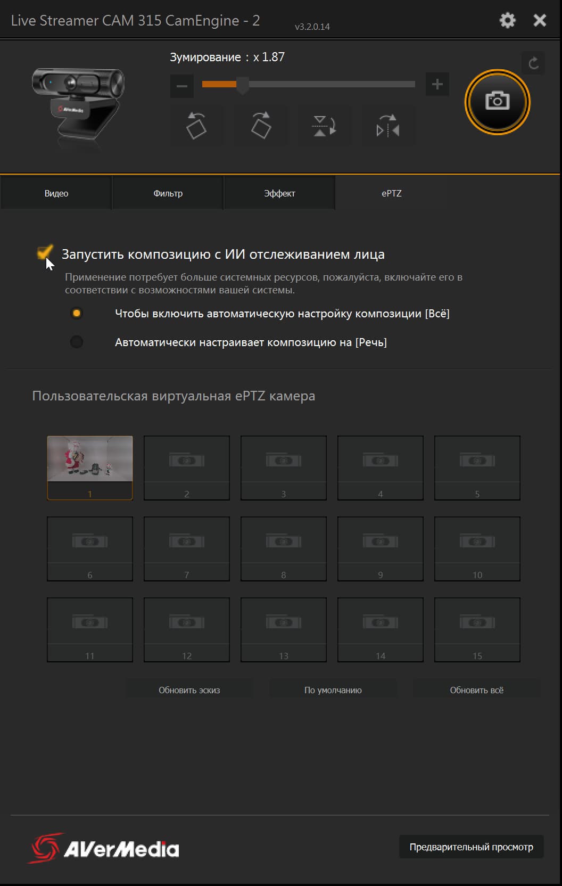Take a snapshot with the camera button
The image size is (562, 886).
coord(498,101)
